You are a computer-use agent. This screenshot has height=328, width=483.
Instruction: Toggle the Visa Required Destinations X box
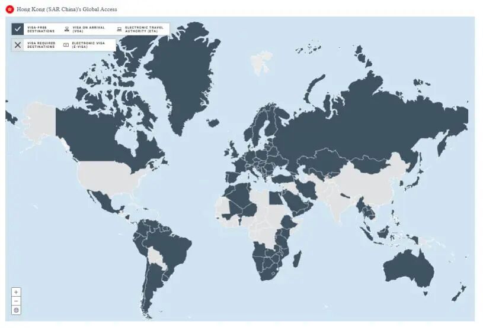click(18, 45)
